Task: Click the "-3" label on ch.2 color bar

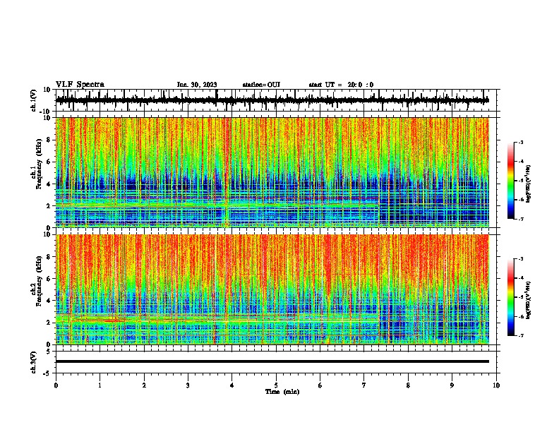Action: click(x=521, y=259)
